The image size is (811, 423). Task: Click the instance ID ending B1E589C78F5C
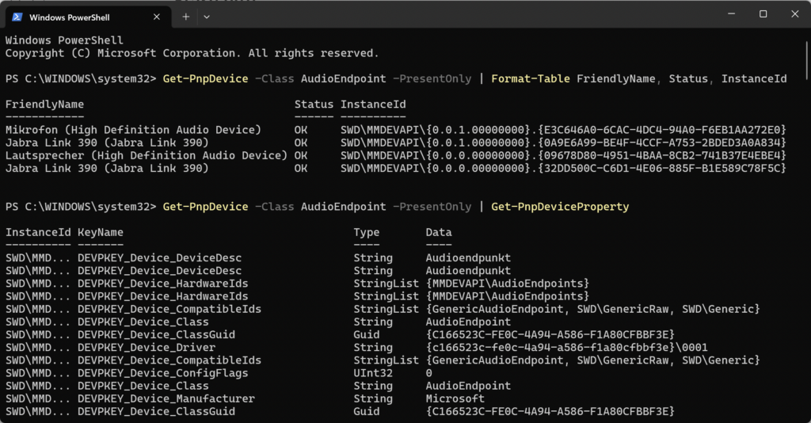[x=563, y=169]
